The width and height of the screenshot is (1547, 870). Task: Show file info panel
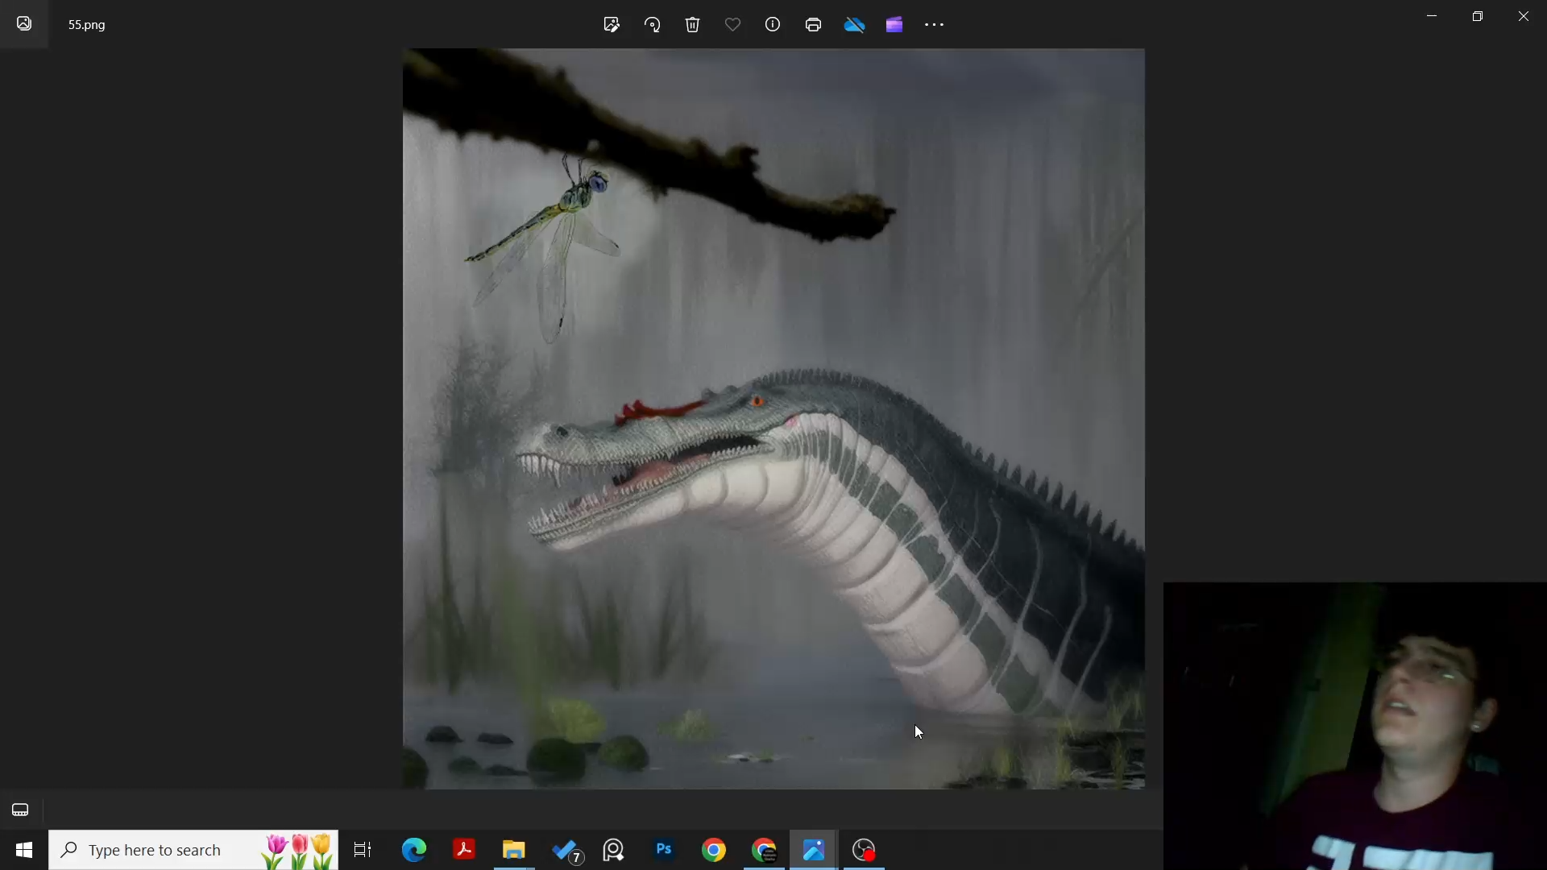(773, 25)
